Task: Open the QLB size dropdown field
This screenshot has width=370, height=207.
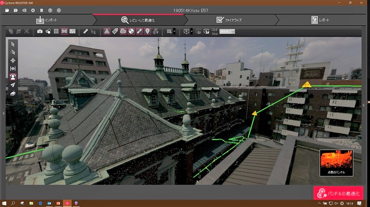Action: [x=227, y=31]
